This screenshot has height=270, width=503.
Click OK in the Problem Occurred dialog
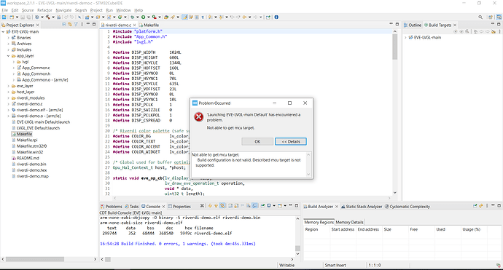pos(257,142)
